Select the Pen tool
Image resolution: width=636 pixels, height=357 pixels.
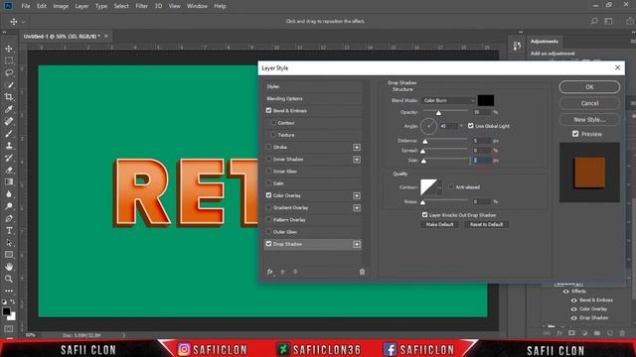(x=9, y=218)
